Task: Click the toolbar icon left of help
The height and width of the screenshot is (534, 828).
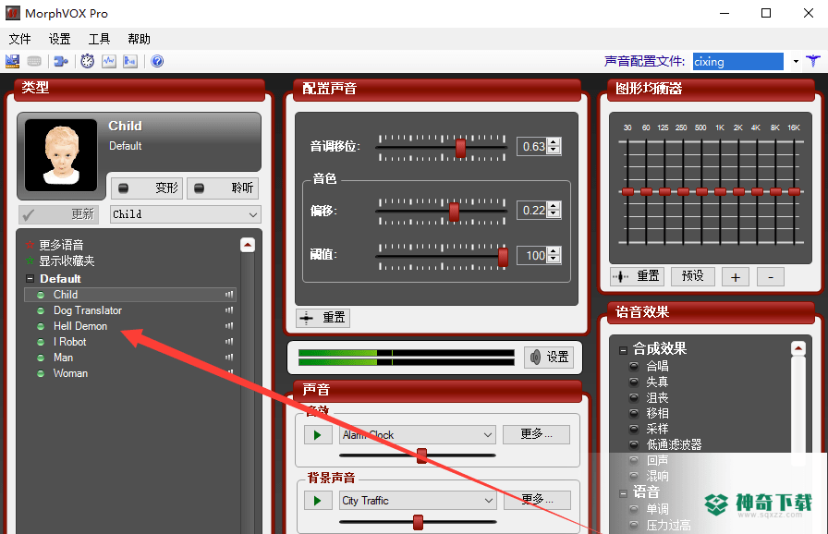Action: [130, 61]
